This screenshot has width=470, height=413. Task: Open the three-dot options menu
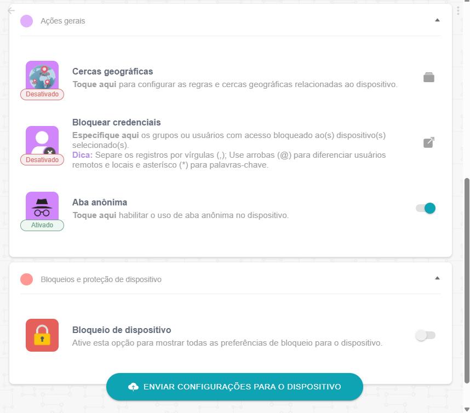(458, 11)
